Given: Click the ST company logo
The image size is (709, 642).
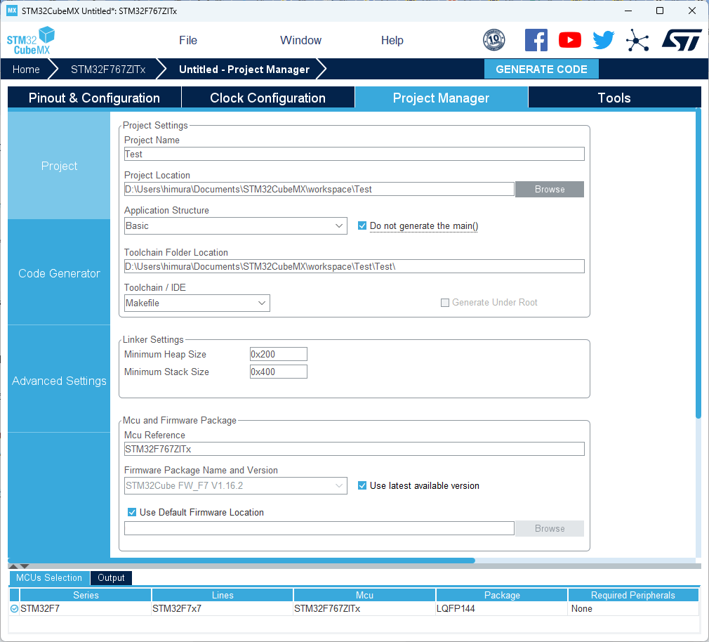Looking at the screenshot, I should click(682, 40).
